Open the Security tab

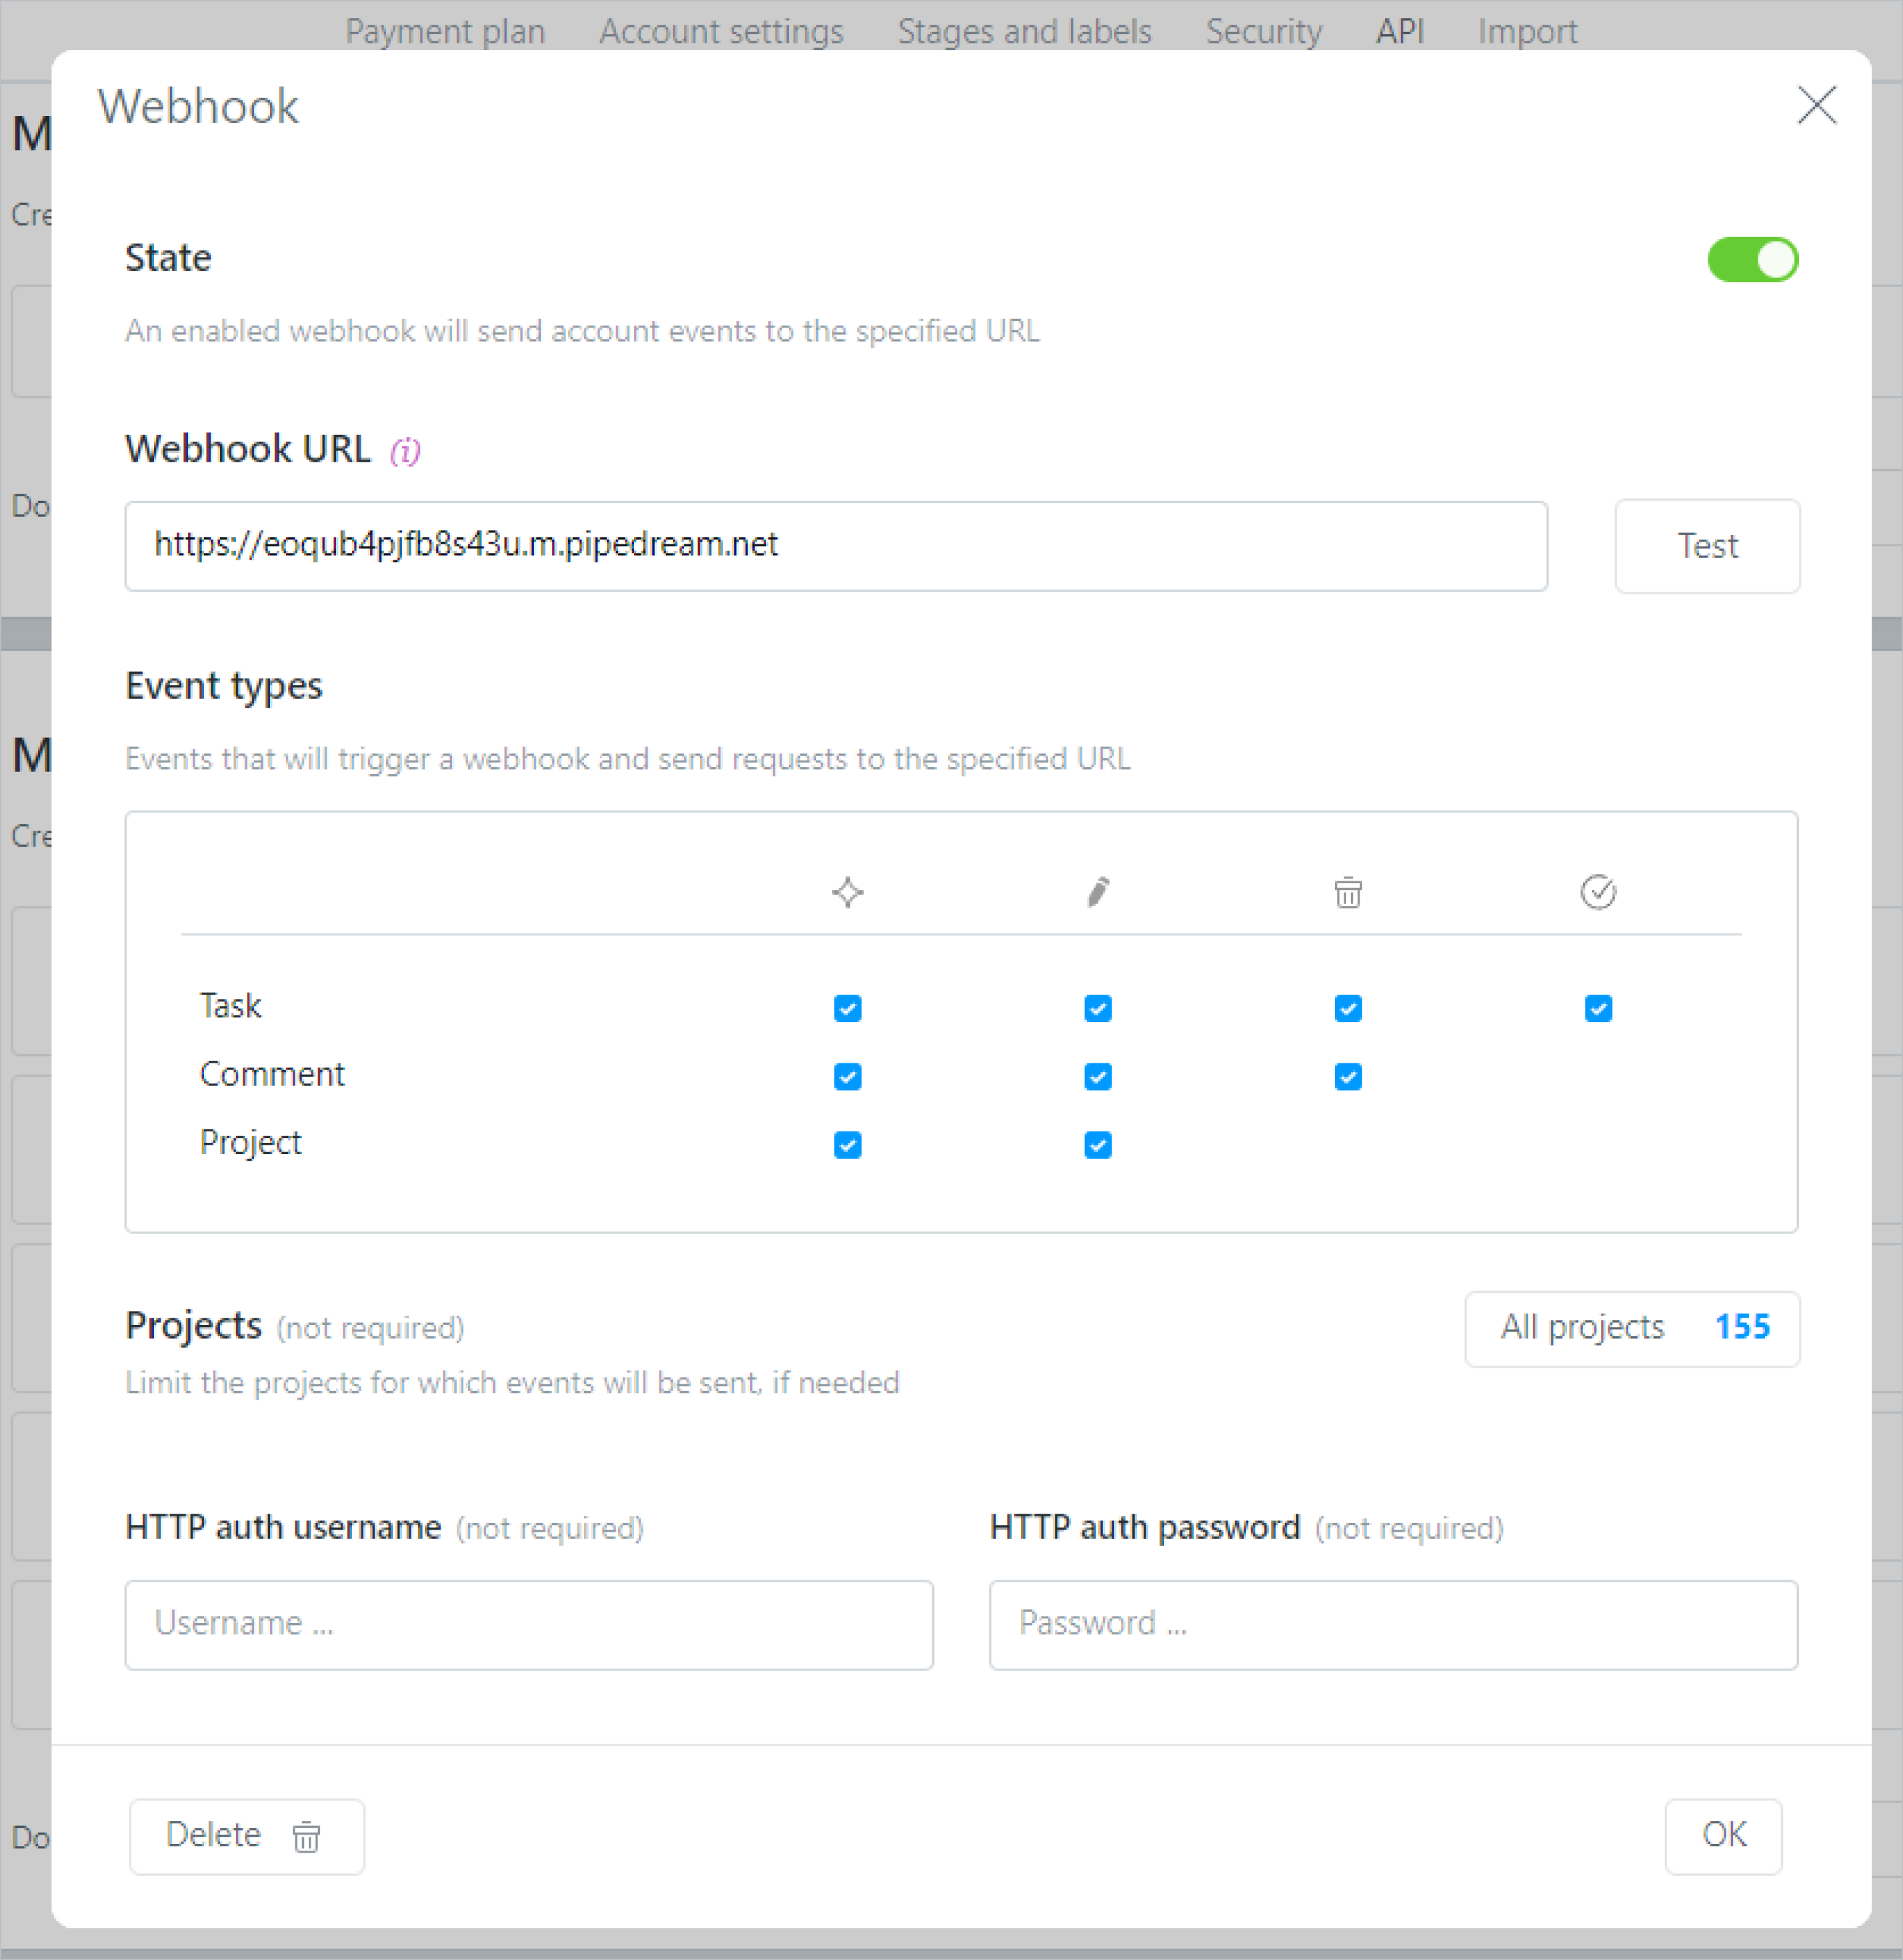click(1264, 31)
